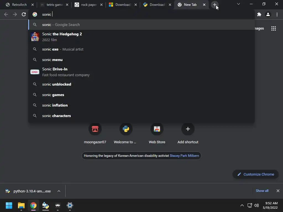Open network status tray icon
This screenshot has height=212, width=283.
click(x=250, y=205)
